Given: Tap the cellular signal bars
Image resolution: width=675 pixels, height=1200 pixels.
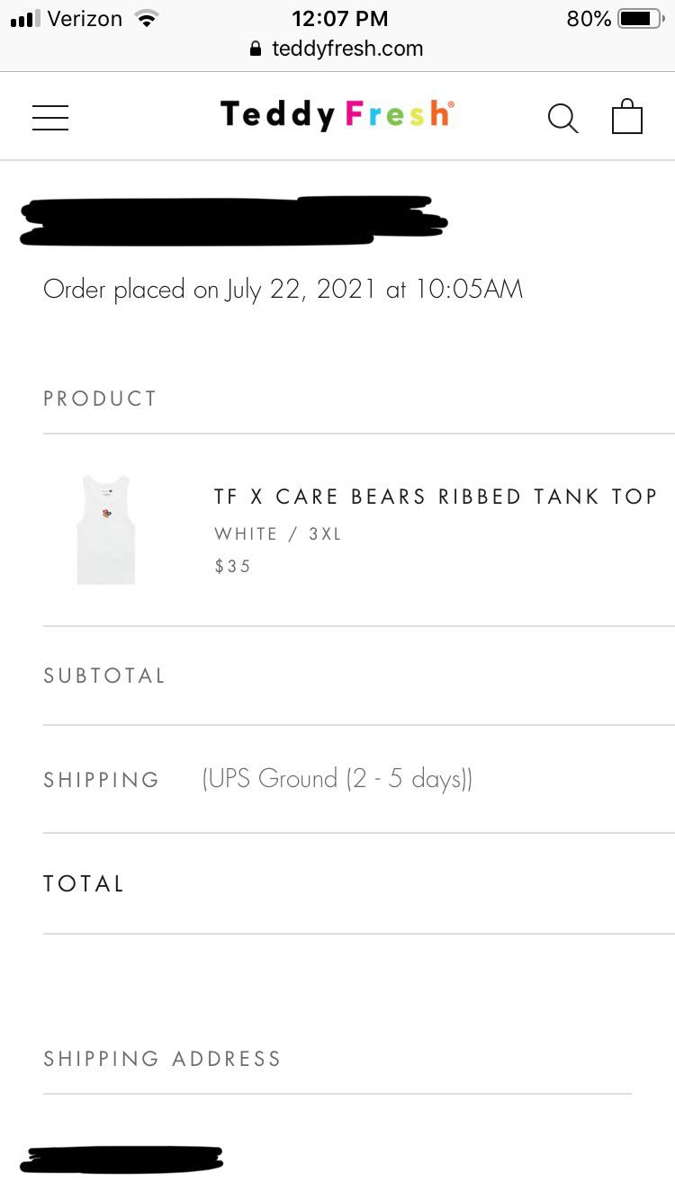Looking at the screenshot, I should 25,18.
